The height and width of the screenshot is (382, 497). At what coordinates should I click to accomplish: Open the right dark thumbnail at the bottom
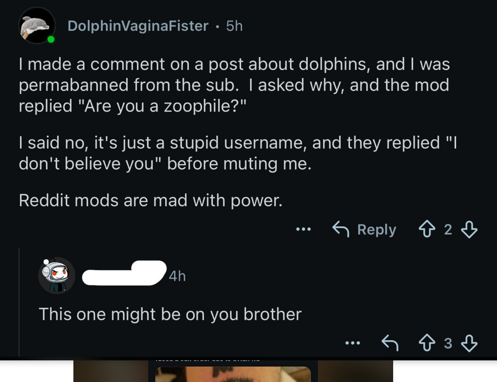(x=355, y=371)
